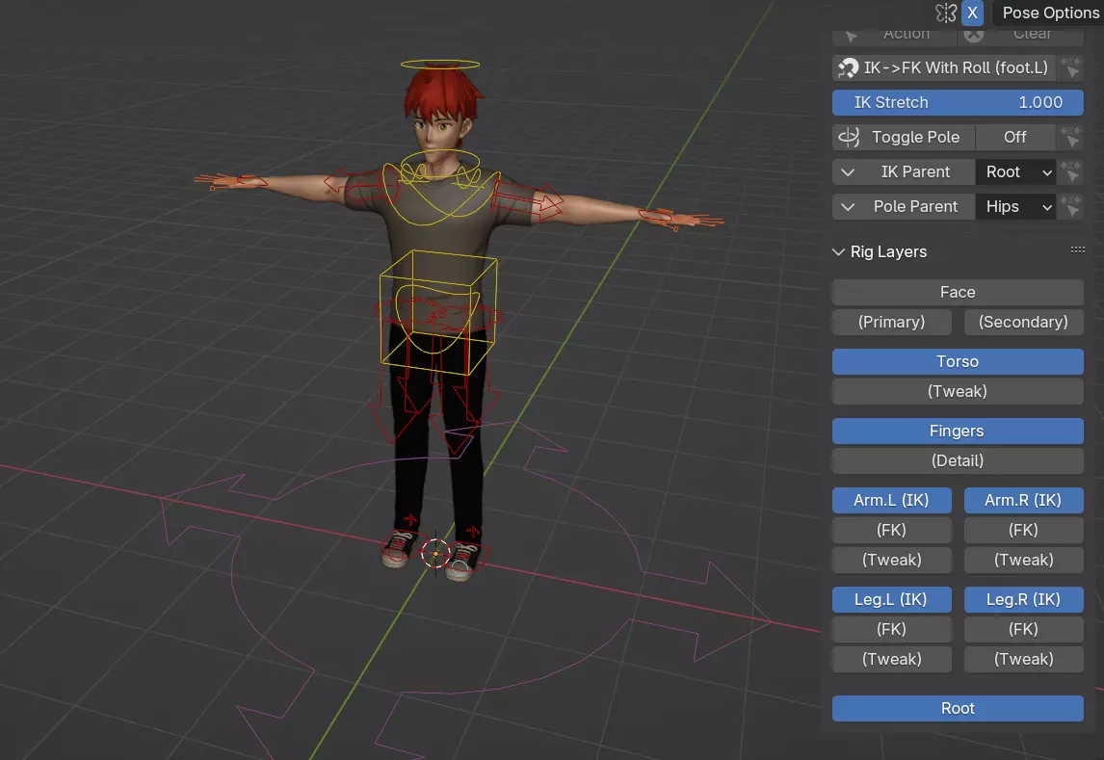Collapse the Rig Layers panel

point(838,251)
